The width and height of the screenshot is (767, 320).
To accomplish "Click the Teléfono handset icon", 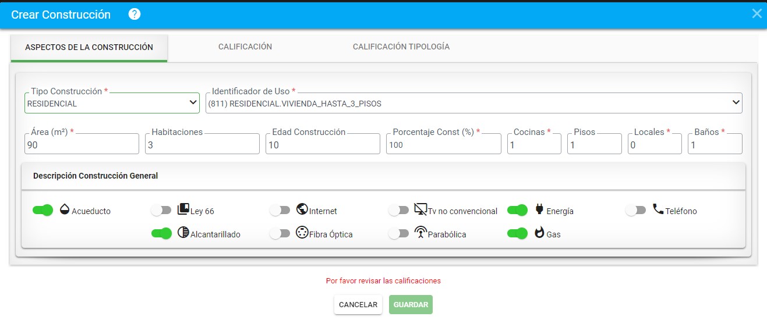I will click(x=658, y=209).
